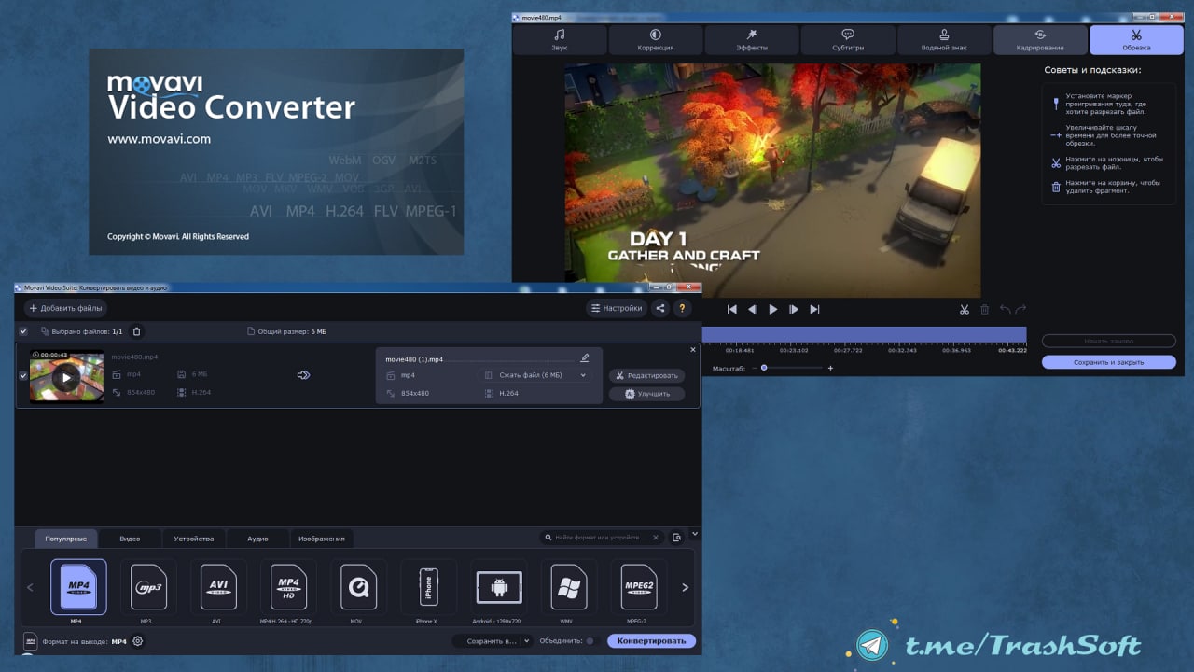Open the Звук (sound) tab in editor
1194x672 pixels.
tap(560, 40)
